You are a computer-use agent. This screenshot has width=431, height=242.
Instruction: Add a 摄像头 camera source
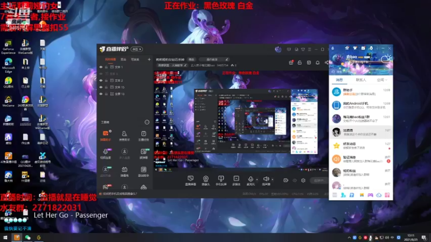(x=206, y=181)
